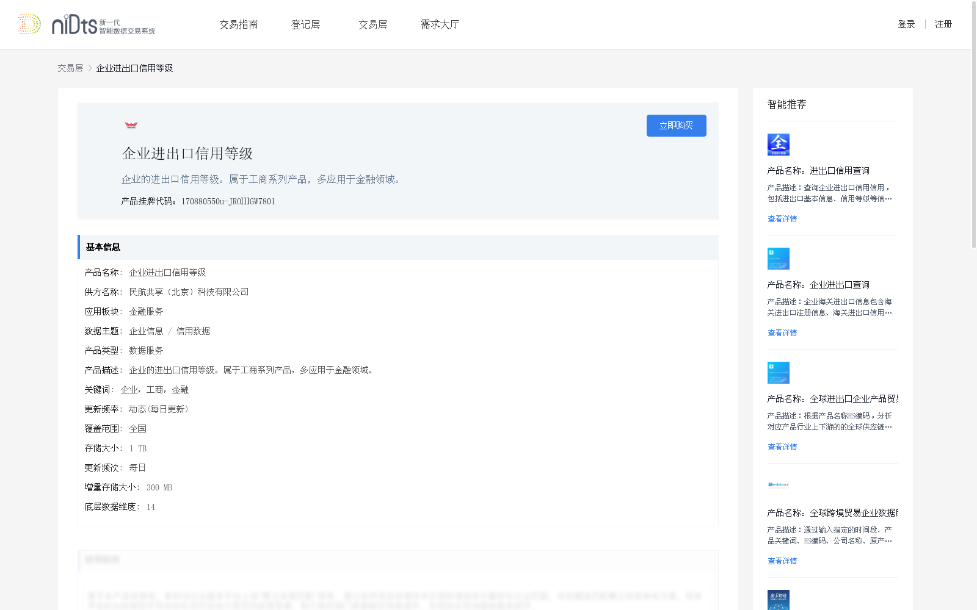Click the 动态(每日更新) update frequency value
The height and width of the screenshot is (610, 977).
pyautogui.click(x=159, y=409)
